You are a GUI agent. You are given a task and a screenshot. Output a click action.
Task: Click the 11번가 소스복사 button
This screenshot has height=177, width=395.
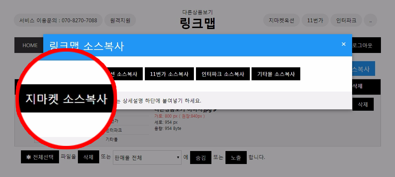(x=169, y=74)
